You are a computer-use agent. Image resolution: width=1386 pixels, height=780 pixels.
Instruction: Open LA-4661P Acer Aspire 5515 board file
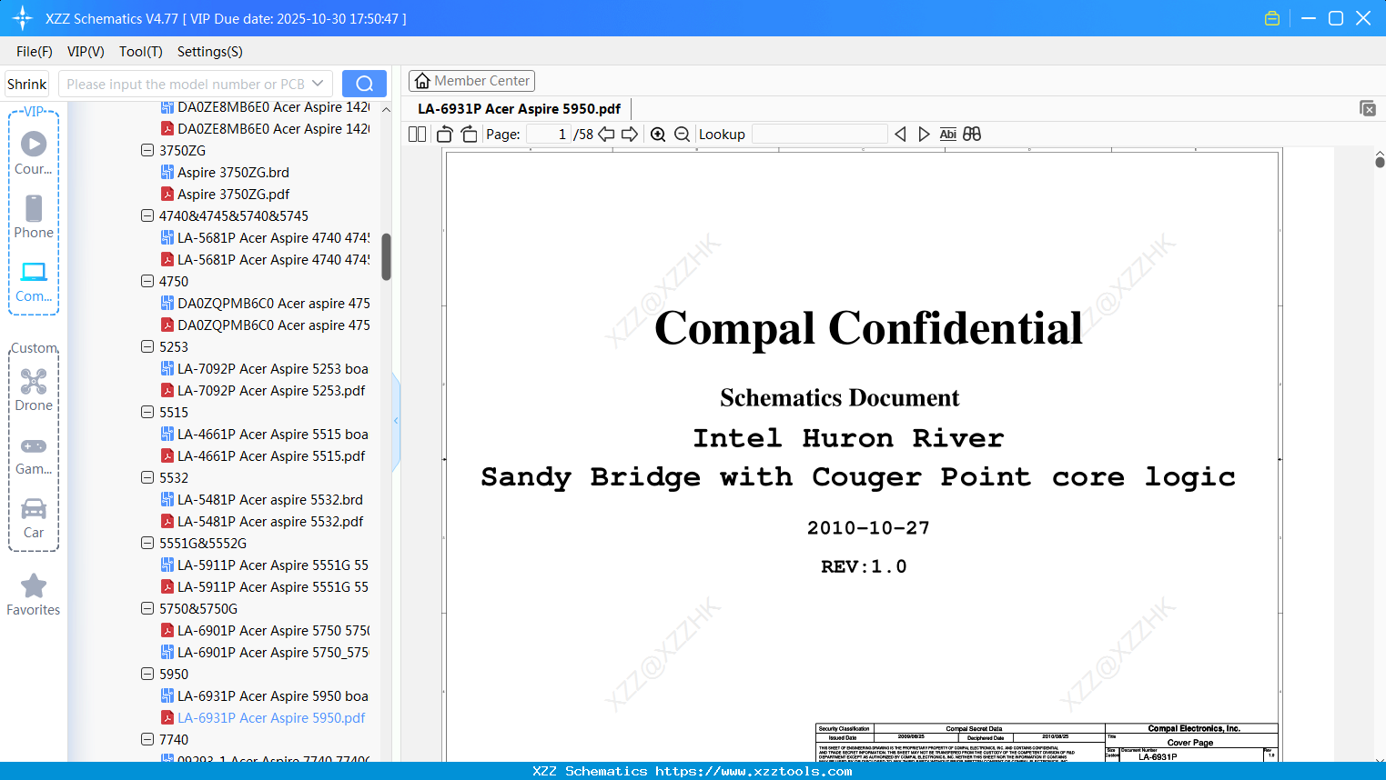(x=265, y=434)
